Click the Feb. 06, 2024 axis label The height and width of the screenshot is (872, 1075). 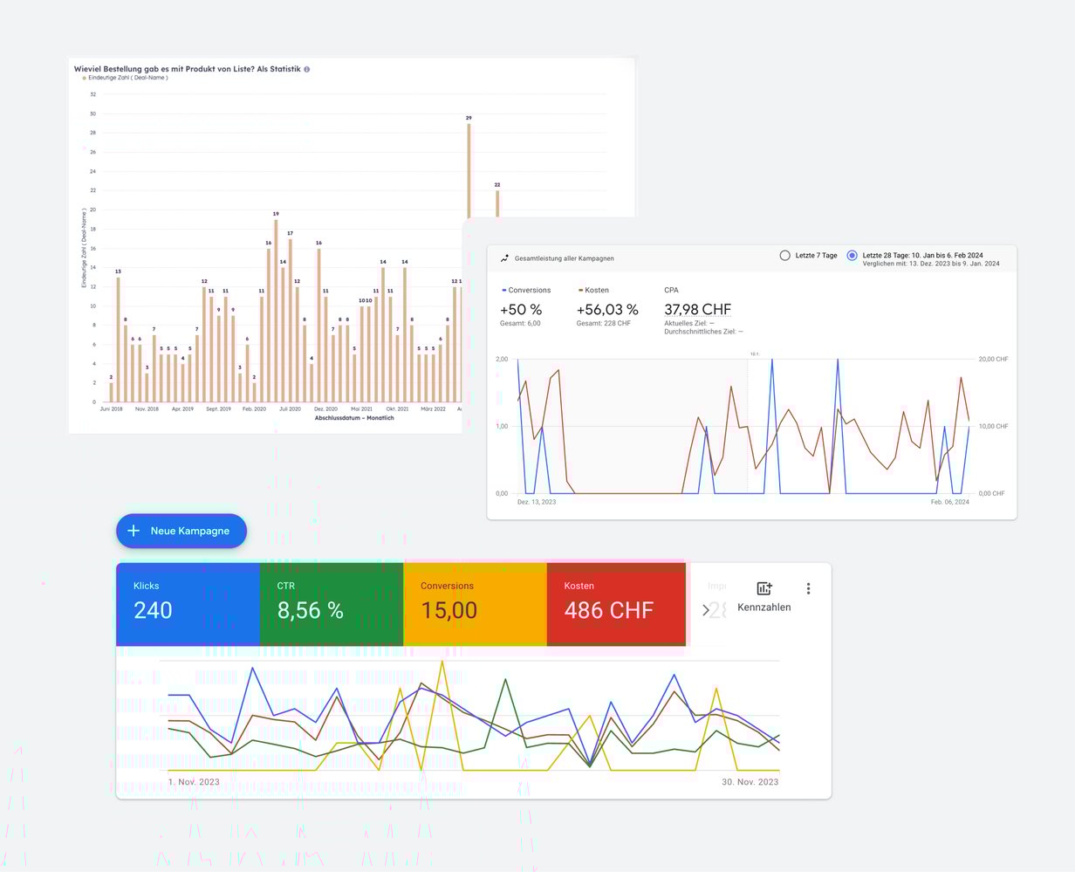click(x=950, y=502)
